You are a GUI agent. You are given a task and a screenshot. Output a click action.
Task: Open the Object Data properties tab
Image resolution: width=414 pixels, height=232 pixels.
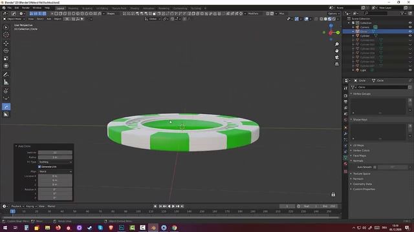(x=345, y=157)
